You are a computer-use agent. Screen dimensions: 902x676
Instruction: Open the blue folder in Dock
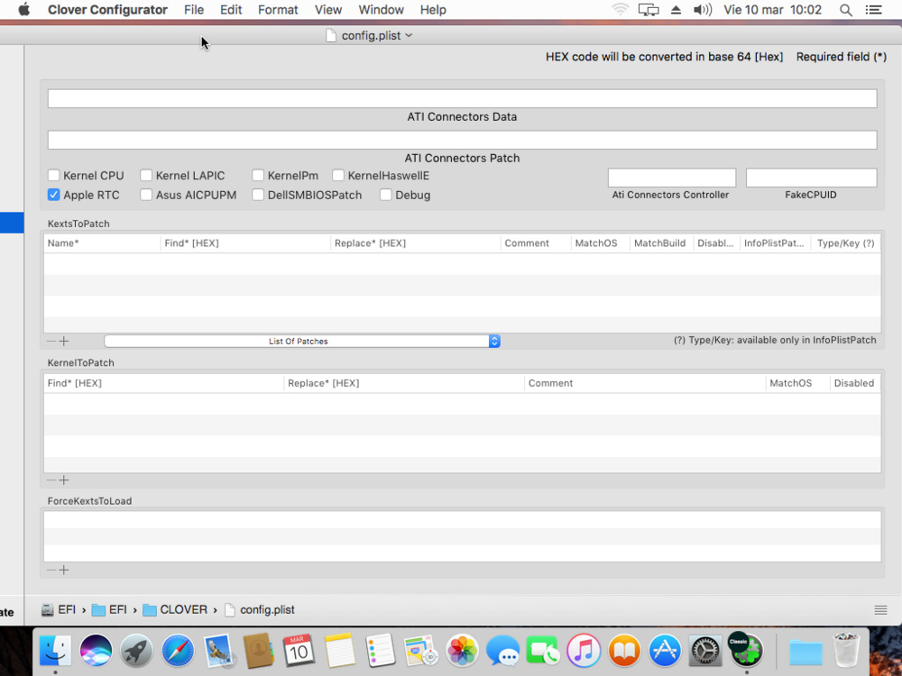pos(805,652)
